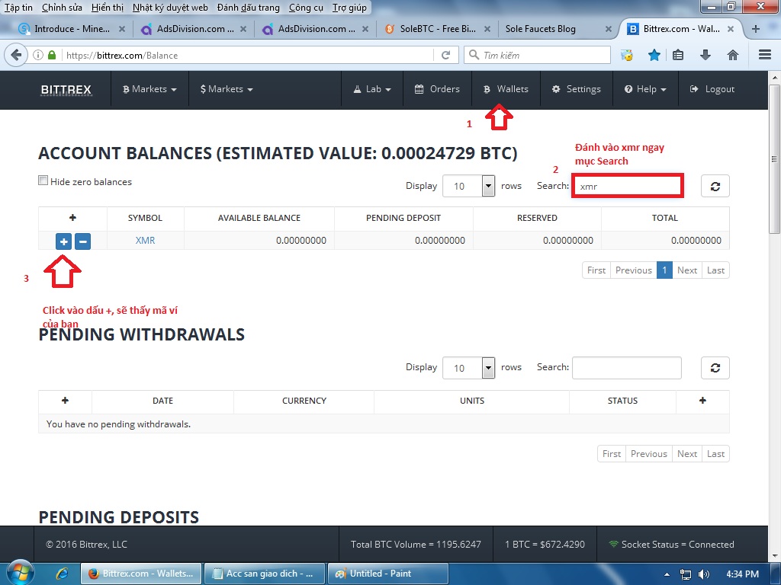The height and width of the screenshot is (585, 781).
Task: Bookmark this page with the star icon
Action: pyautogui.click(x=654, y=55)
